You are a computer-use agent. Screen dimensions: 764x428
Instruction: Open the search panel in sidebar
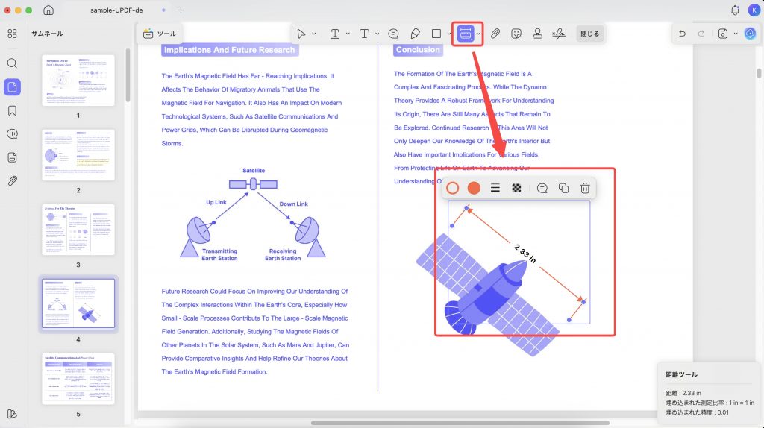(12, 63)
